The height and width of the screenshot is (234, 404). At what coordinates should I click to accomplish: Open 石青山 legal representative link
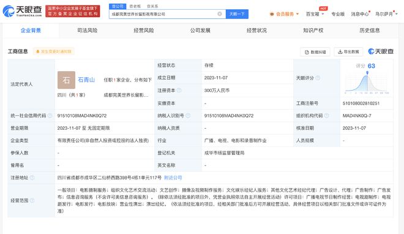point(86,80)
